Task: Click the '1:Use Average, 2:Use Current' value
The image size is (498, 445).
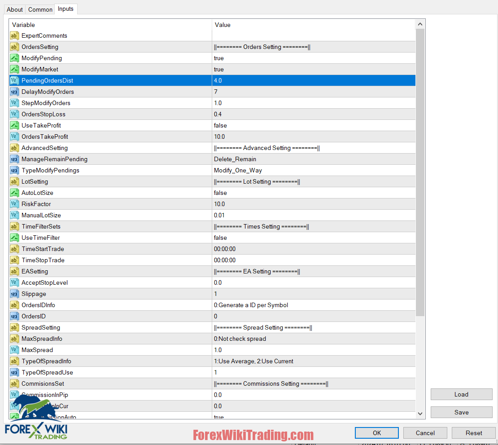Action: [x=253, y=361]
